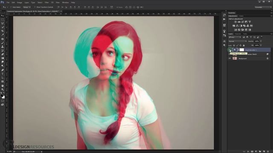Add a Photo Filter adjustment
This screenshot has height=153, width=273.
point(244,26)
